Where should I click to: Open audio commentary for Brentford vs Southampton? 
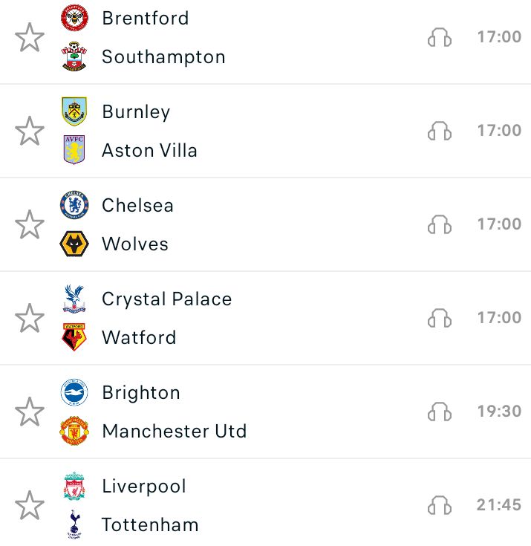tap(440, 37)
